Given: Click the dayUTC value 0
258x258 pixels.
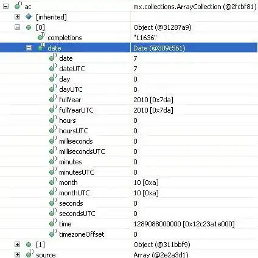Looking at the screenshot, I should tap(135, 89).
